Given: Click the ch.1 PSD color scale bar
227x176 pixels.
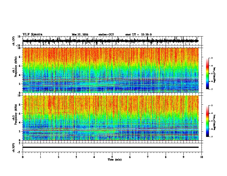Looking at the screenshot, I should (207, 74).
